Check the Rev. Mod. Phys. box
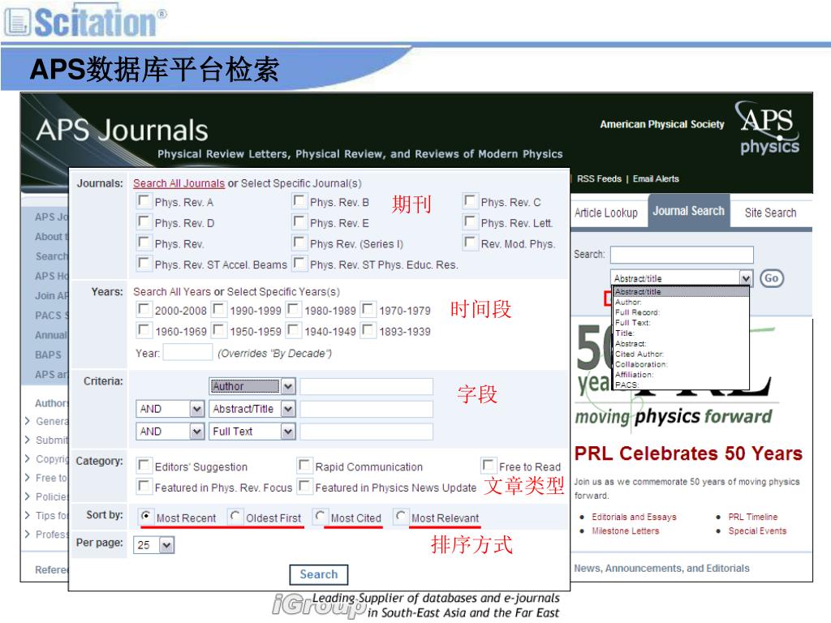 tap(470, 243)
